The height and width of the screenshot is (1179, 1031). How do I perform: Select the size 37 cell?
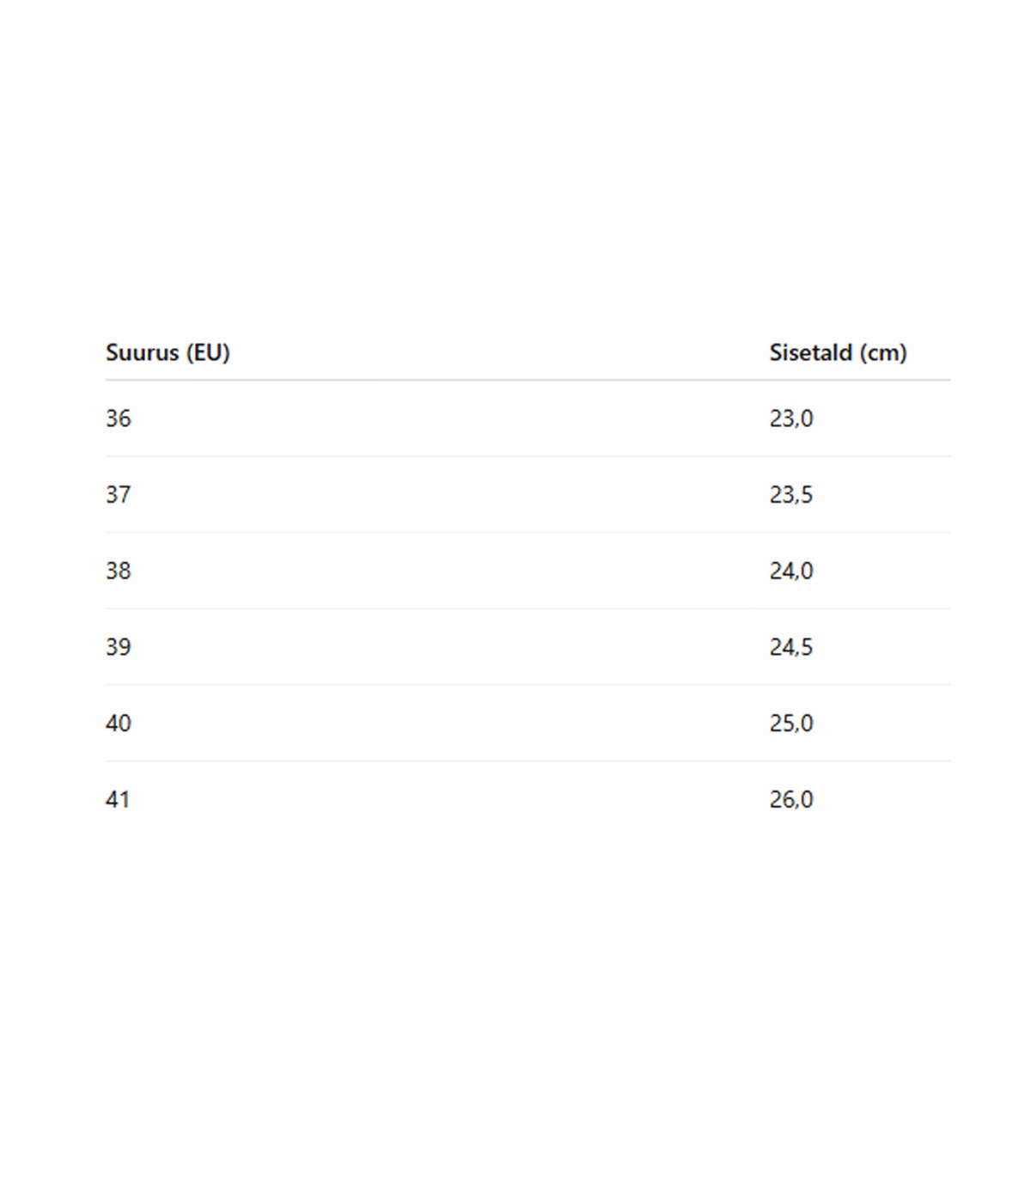click(x=119, y=495)
